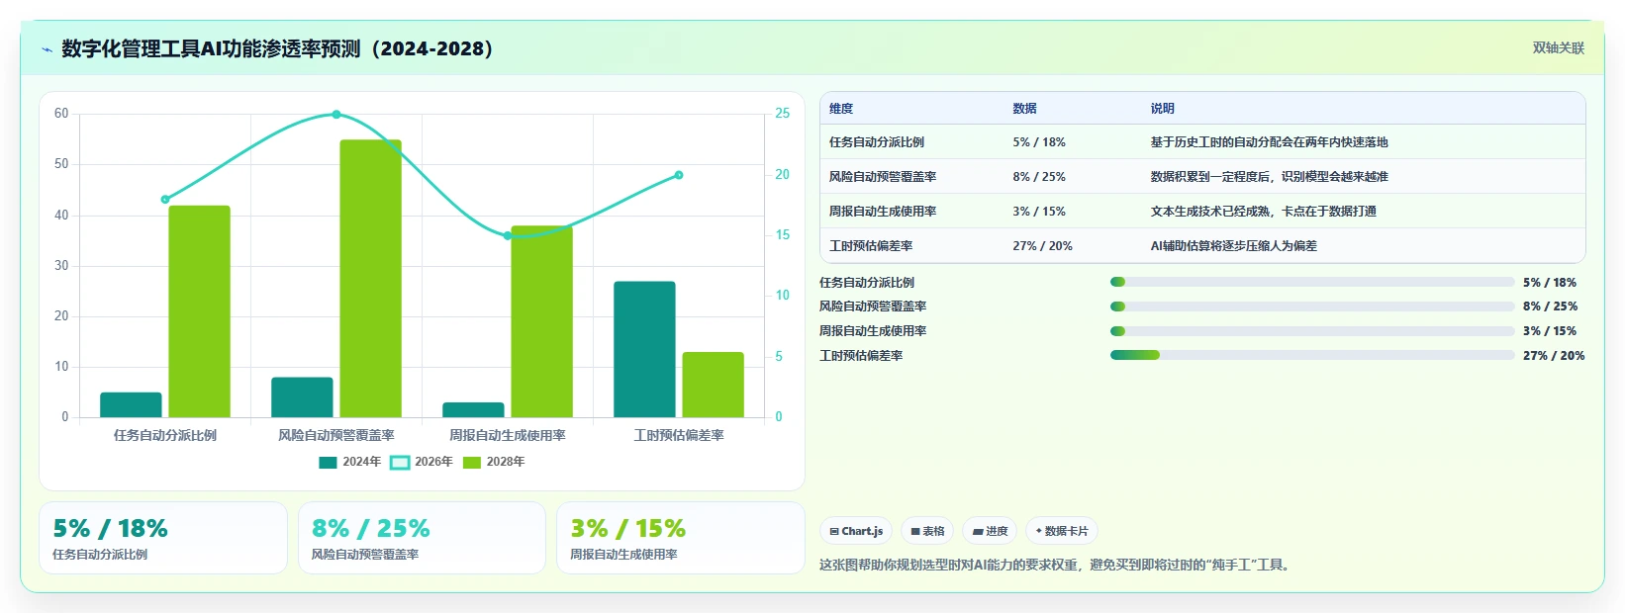Click the left axis value 60

tap(61, 114)
